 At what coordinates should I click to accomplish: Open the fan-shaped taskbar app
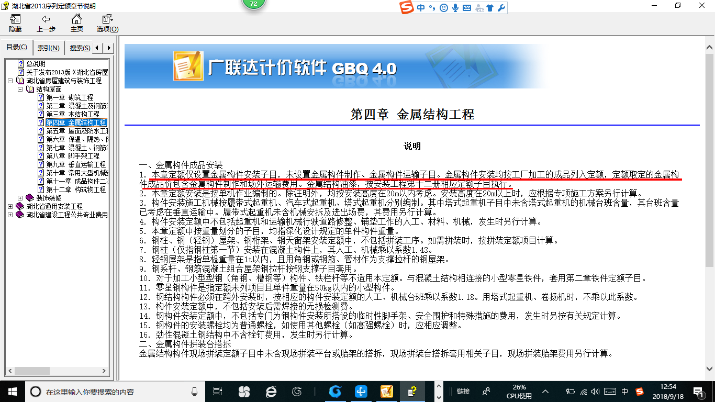coord(244,391)
